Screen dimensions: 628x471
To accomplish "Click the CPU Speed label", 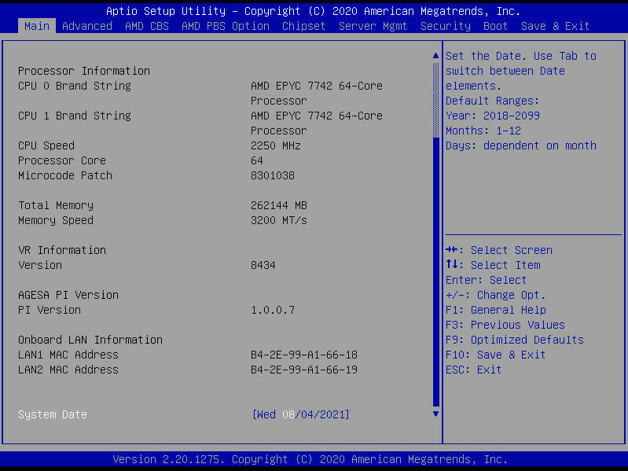I will click(x=46, y=145).
